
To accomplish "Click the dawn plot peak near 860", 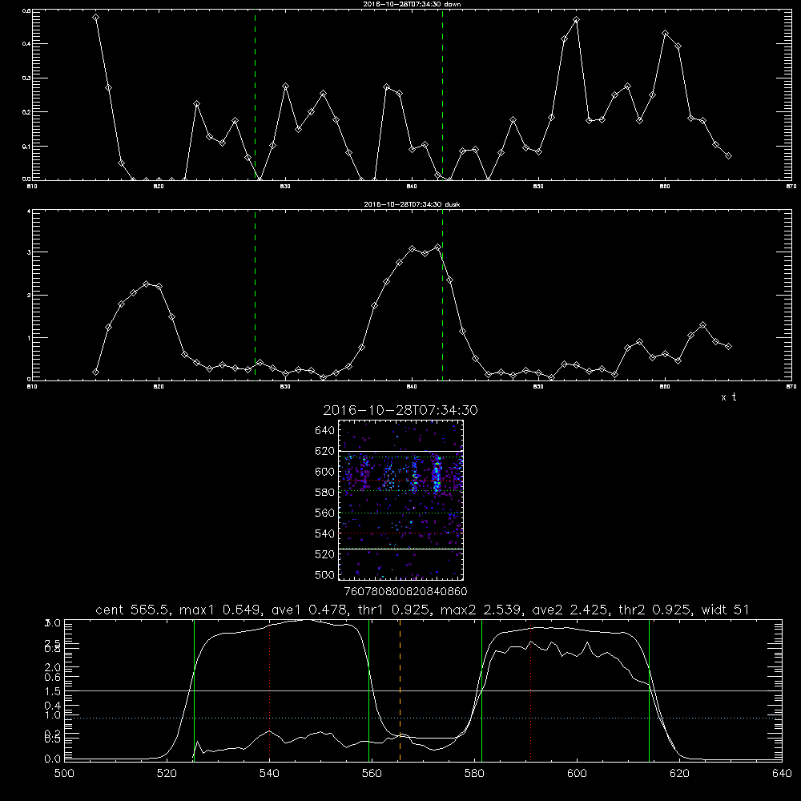I will click(665, 33).
